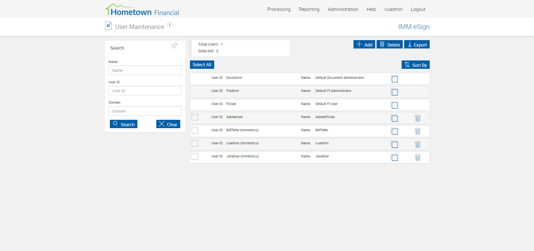The height and width of the screenshot is (251, 534).
Task: Click the copy icon for DocAdmin row
Action: tap(394, 79)
